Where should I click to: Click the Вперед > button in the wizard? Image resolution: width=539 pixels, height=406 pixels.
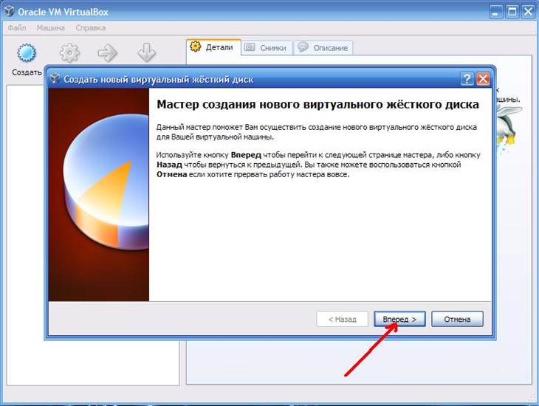[399, 320]
